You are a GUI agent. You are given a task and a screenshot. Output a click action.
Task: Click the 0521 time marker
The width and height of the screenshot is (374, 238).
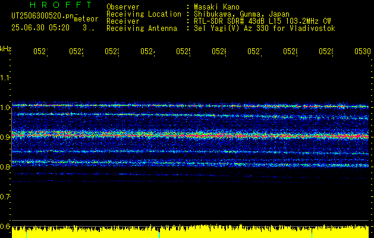point(40,51)
